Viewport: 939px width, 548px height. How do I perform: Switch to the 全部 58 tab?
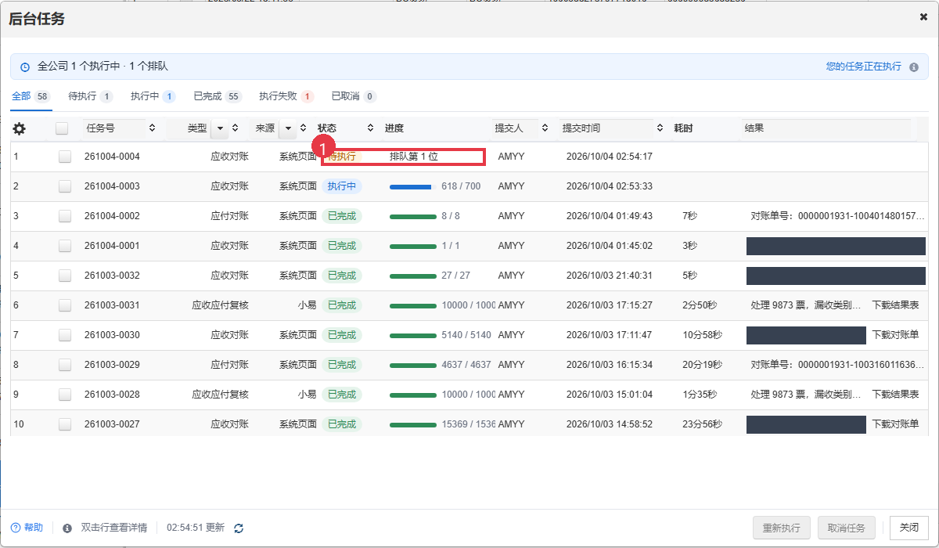pyautogui.click(x=31, y=96)
